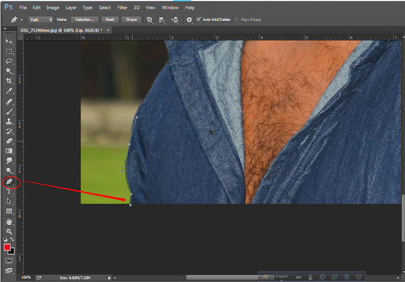
Task: Close the DSC_7534hhee.jpg document tab
Action: pos(108,30)
